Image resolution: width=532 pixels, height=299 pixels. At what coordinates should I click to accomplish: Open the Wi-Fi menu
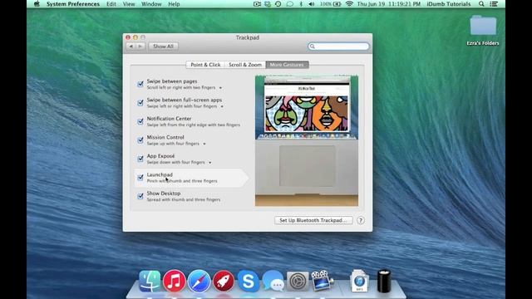pyautogui.click(x=349, y=4)
